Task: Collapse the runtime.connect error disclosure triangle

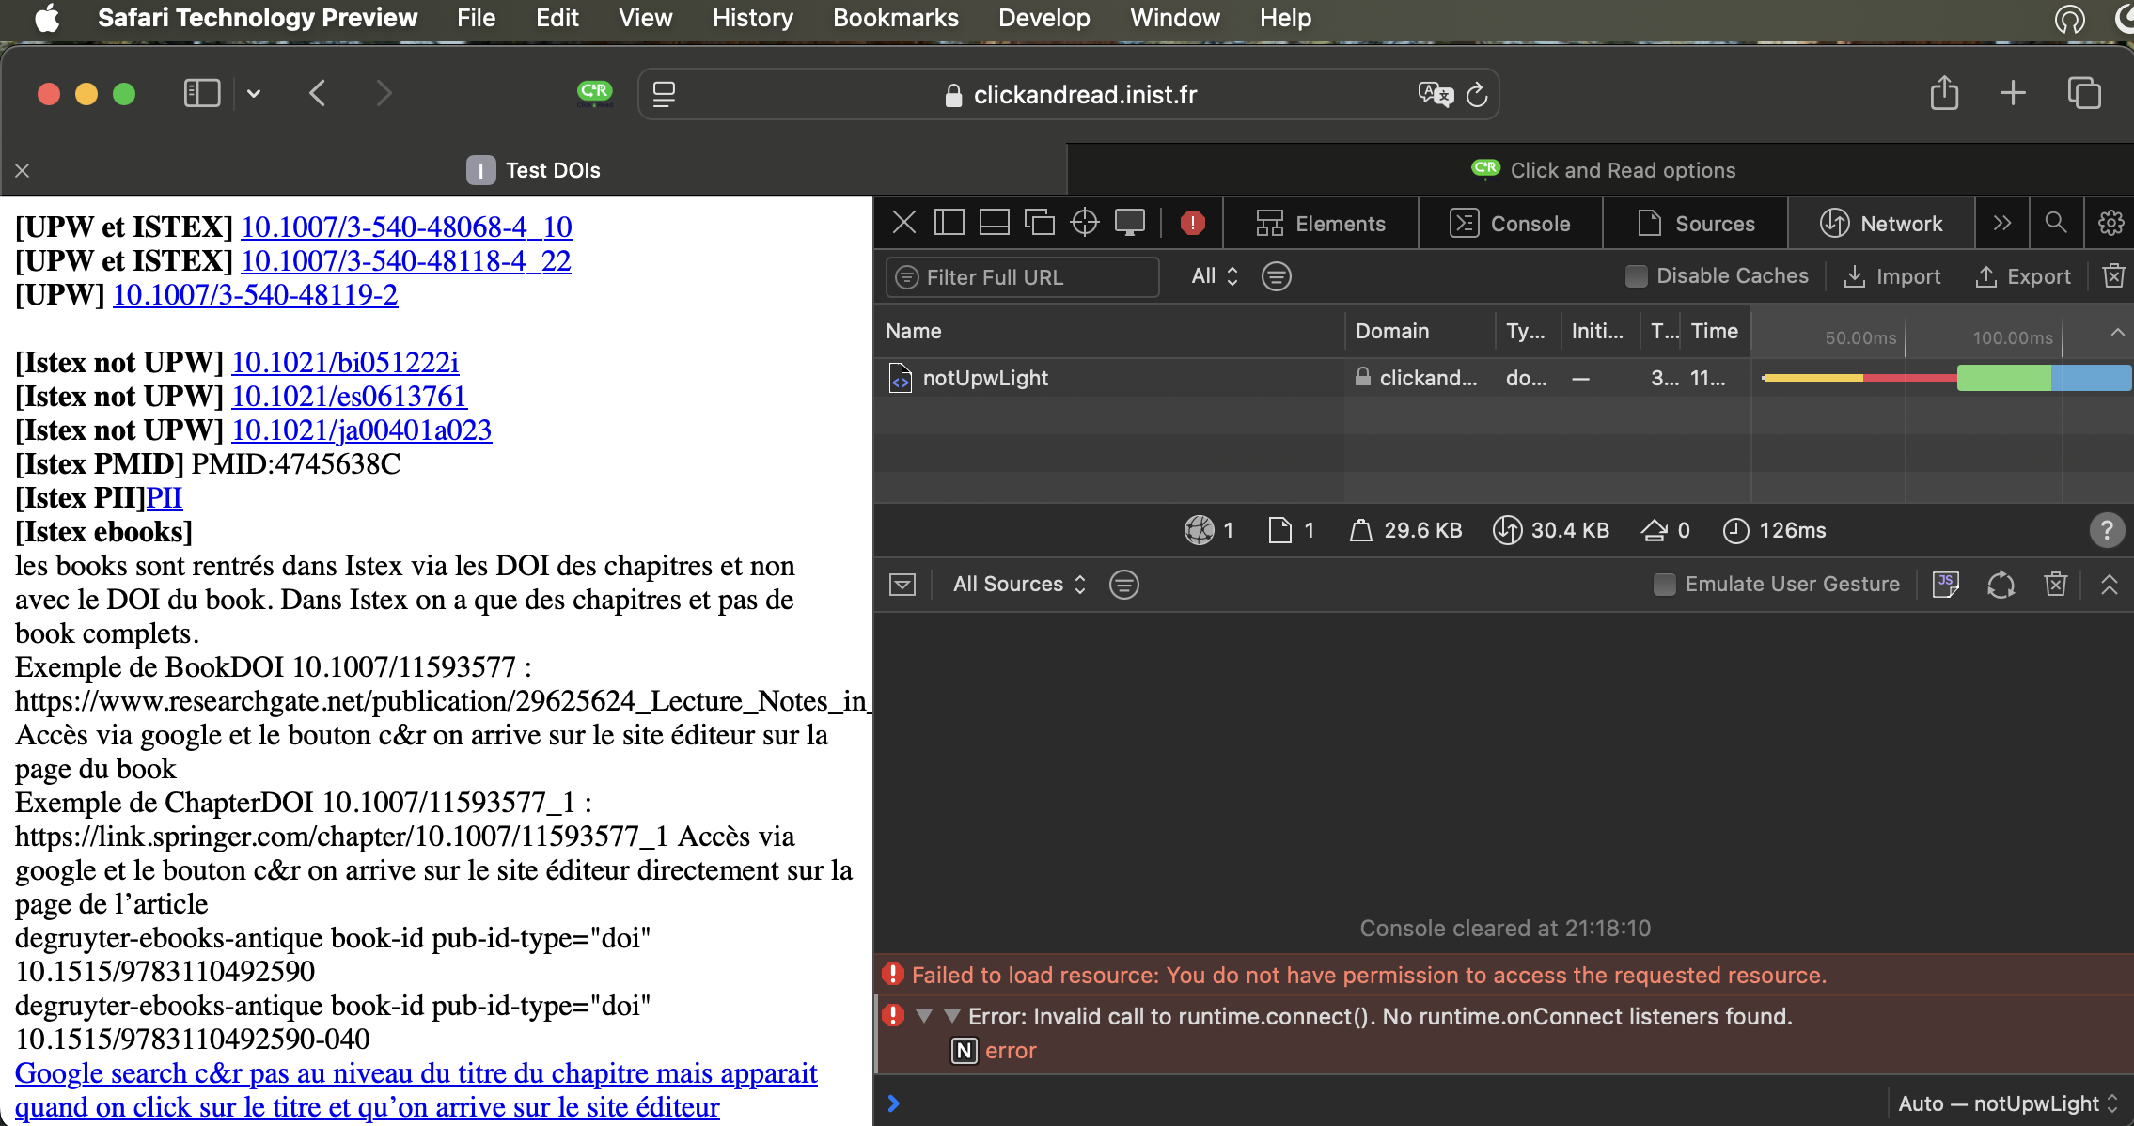Action: [x=923, y=1016]
